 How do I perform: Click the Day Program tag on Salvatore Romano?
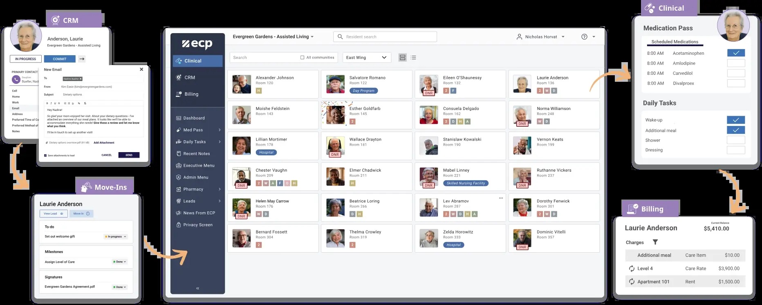pyautogui.click(x=363, y=91)
